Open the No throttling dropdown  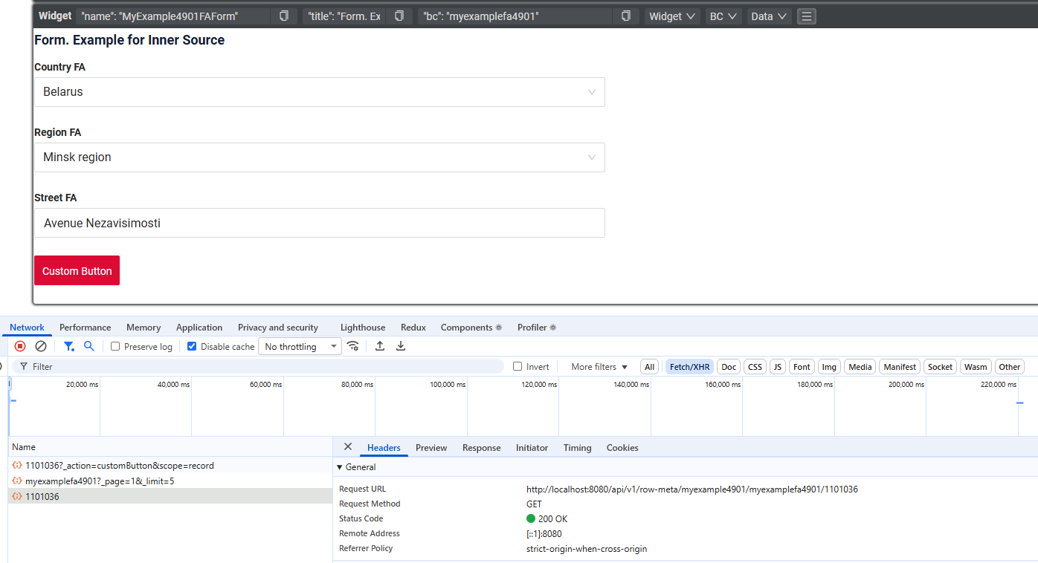click(300, 347)
